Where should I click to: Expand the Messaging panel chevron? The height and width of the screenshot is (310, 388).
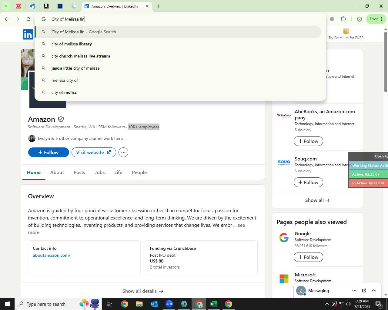click(374, 291)
